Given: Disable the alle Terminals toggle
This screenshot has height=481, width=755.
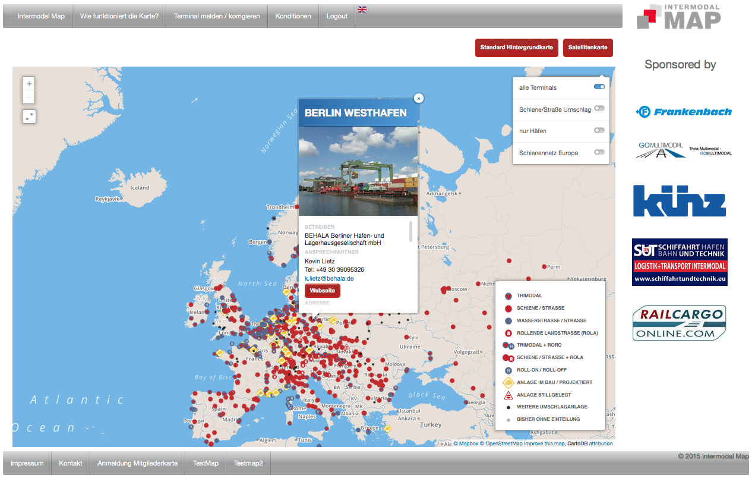Looking at the screenshot, I should 599,87.
